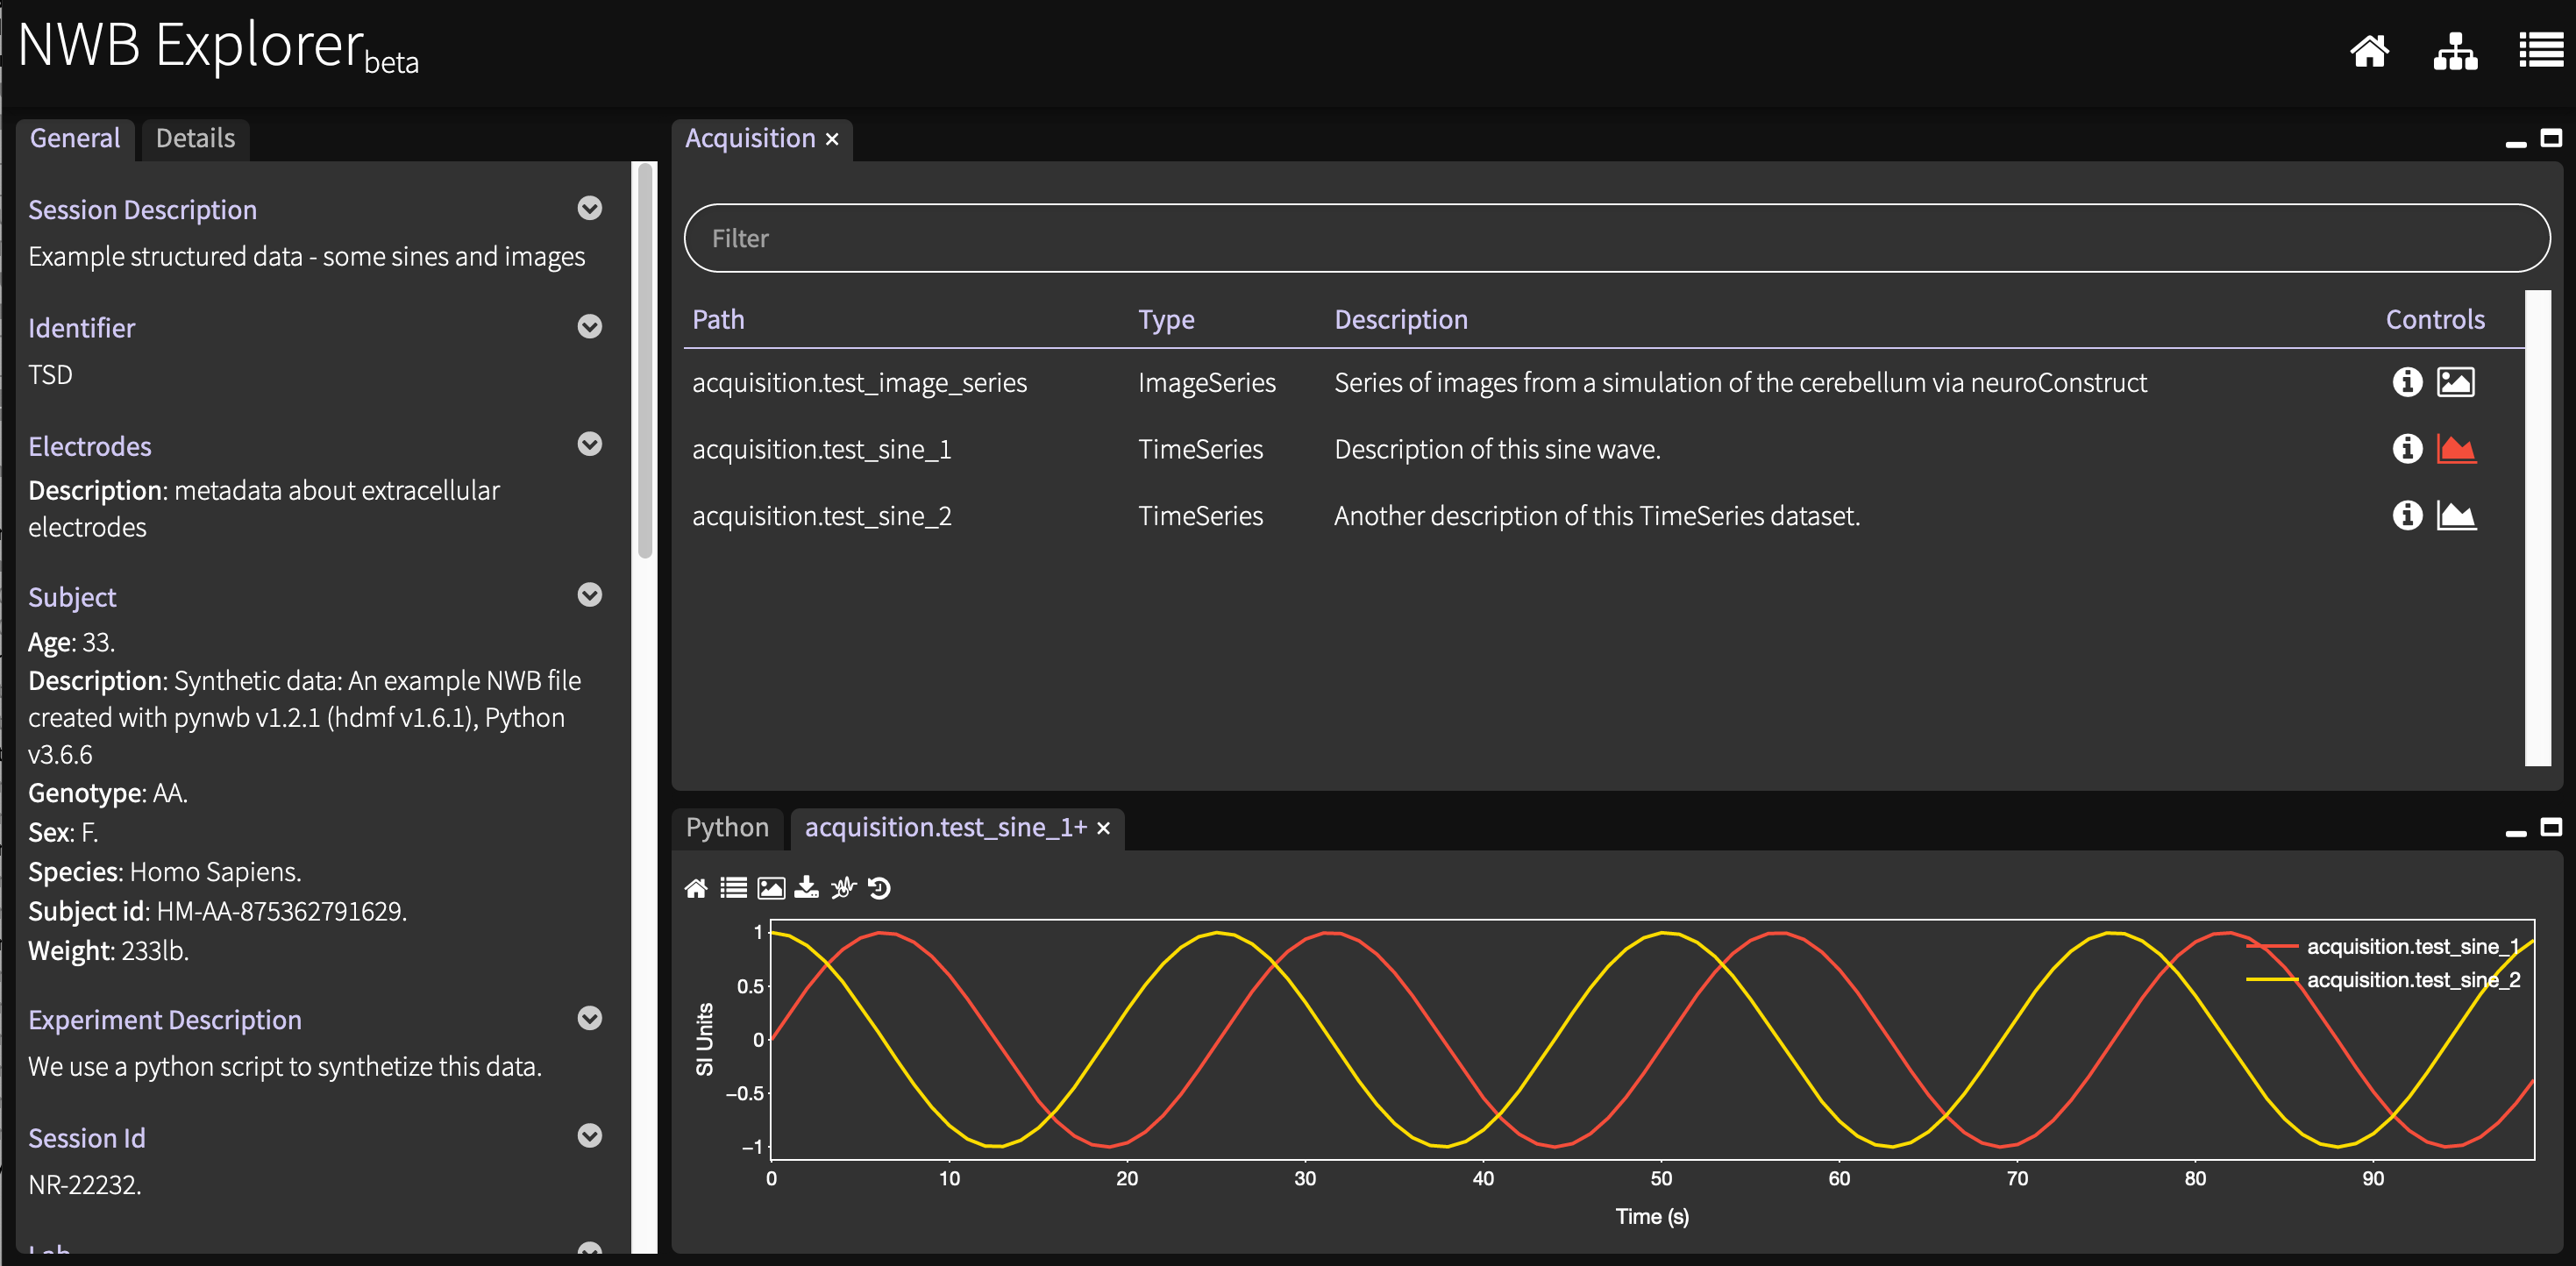Screen dimensions: 2576x1266
Task: Open info for acquisition.test_sine_2
Action: pos(2406,515)
